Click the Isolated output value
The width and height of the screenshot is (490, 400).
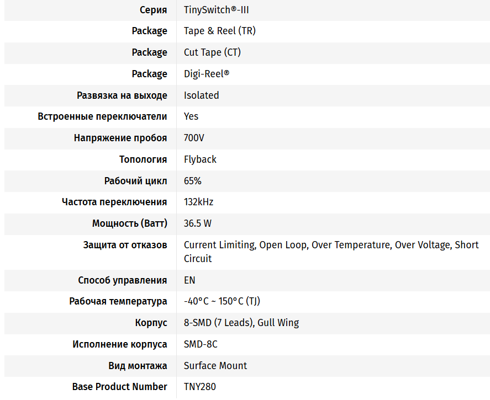click(x=201, y=95)
